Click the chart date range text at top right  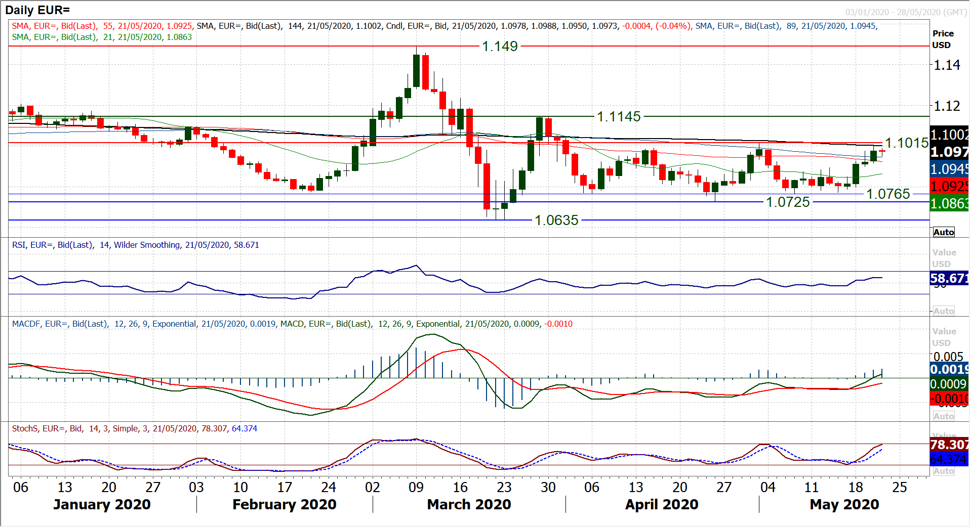[x=905, y=12]
